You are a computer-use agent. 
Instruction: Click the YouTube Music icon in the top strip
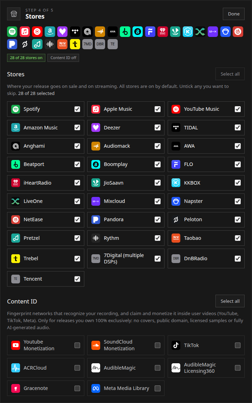click(37, 32)
